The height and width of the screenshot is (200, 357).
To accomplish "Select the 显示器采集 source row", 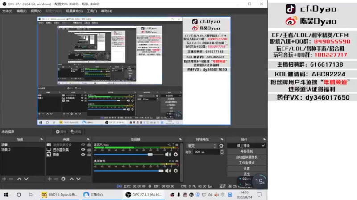I will (x=69, y=150).
